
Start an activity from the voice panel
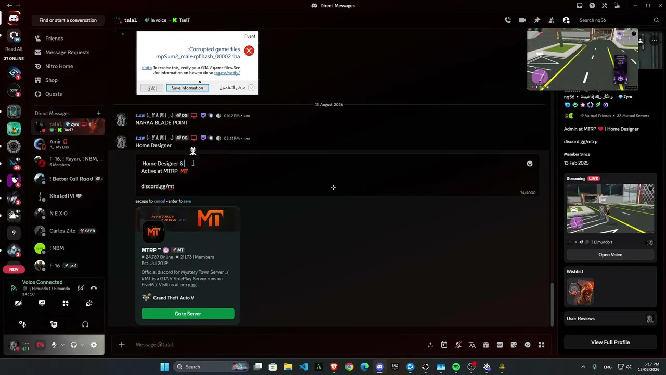(x=66, y=303)
